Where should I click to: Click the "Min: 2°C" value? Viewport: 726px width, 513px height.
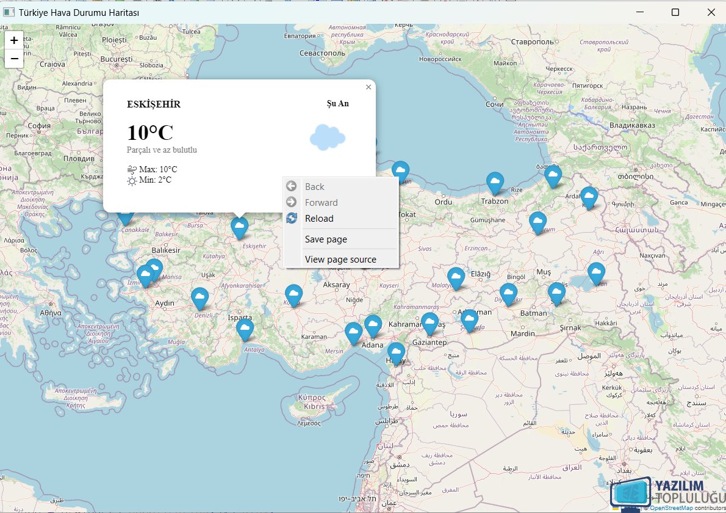coord(155,180)
